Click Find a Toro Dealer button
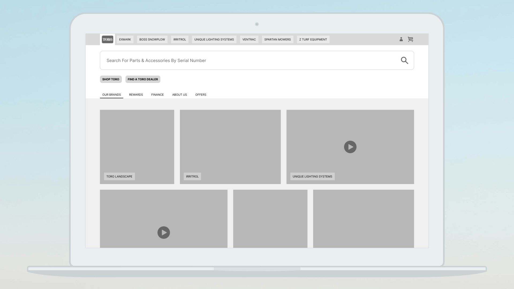 click(143, 79)
